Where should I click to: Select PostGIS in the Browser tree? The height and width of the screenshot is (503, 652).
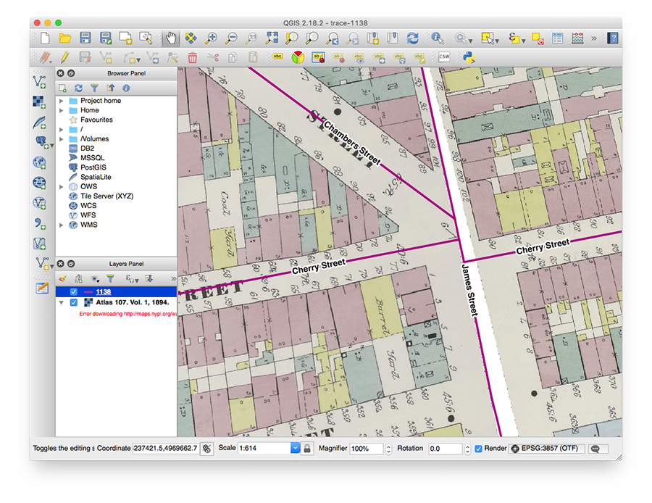[x=93, y=167]
